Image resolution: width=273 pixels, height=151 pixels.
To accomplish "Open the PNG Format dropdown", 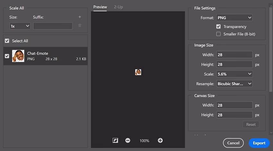I will [x=234, y=18].
